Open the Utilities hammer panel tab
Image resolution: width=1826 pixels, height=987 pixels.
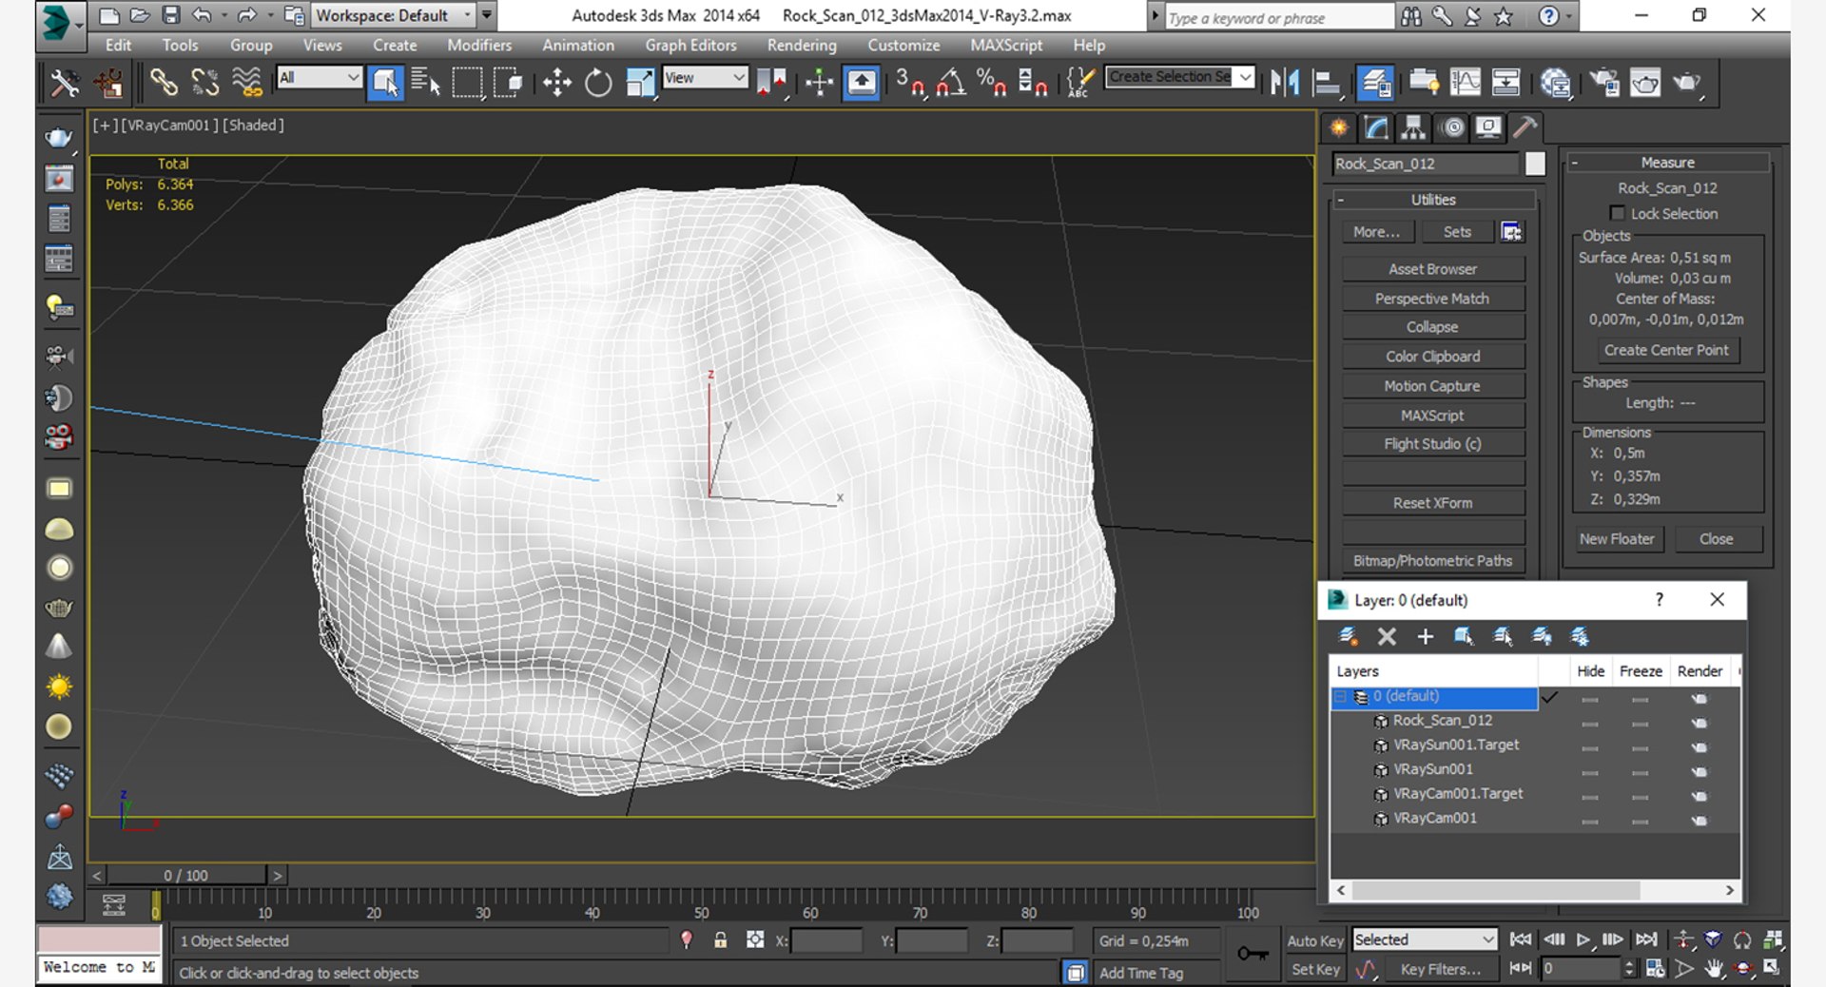click(x=1525, y=127)
